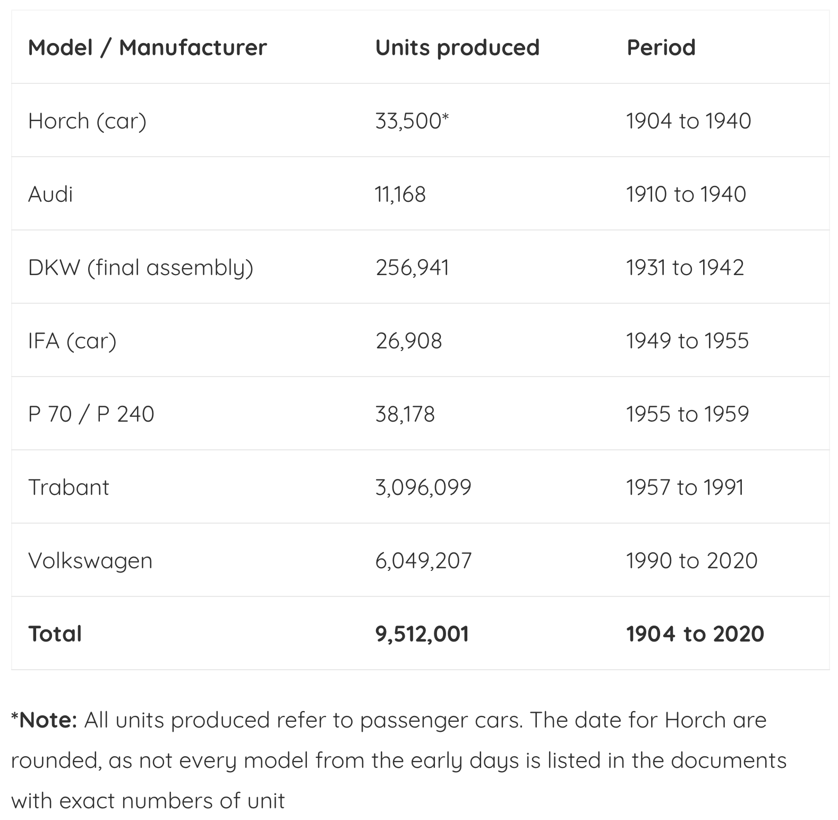
Task: Click the bold *Note: footnote label
Action: (x=45, y=720)
